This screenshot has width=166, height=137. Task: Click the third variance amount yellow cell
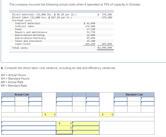coord(64,132)
